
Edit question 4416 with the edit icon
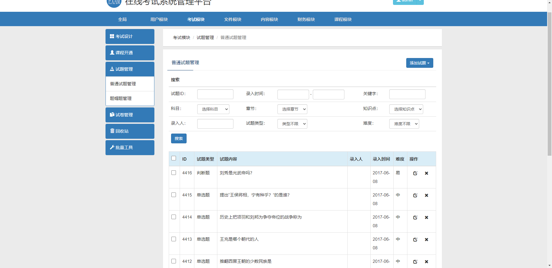(x=415, y=173)
